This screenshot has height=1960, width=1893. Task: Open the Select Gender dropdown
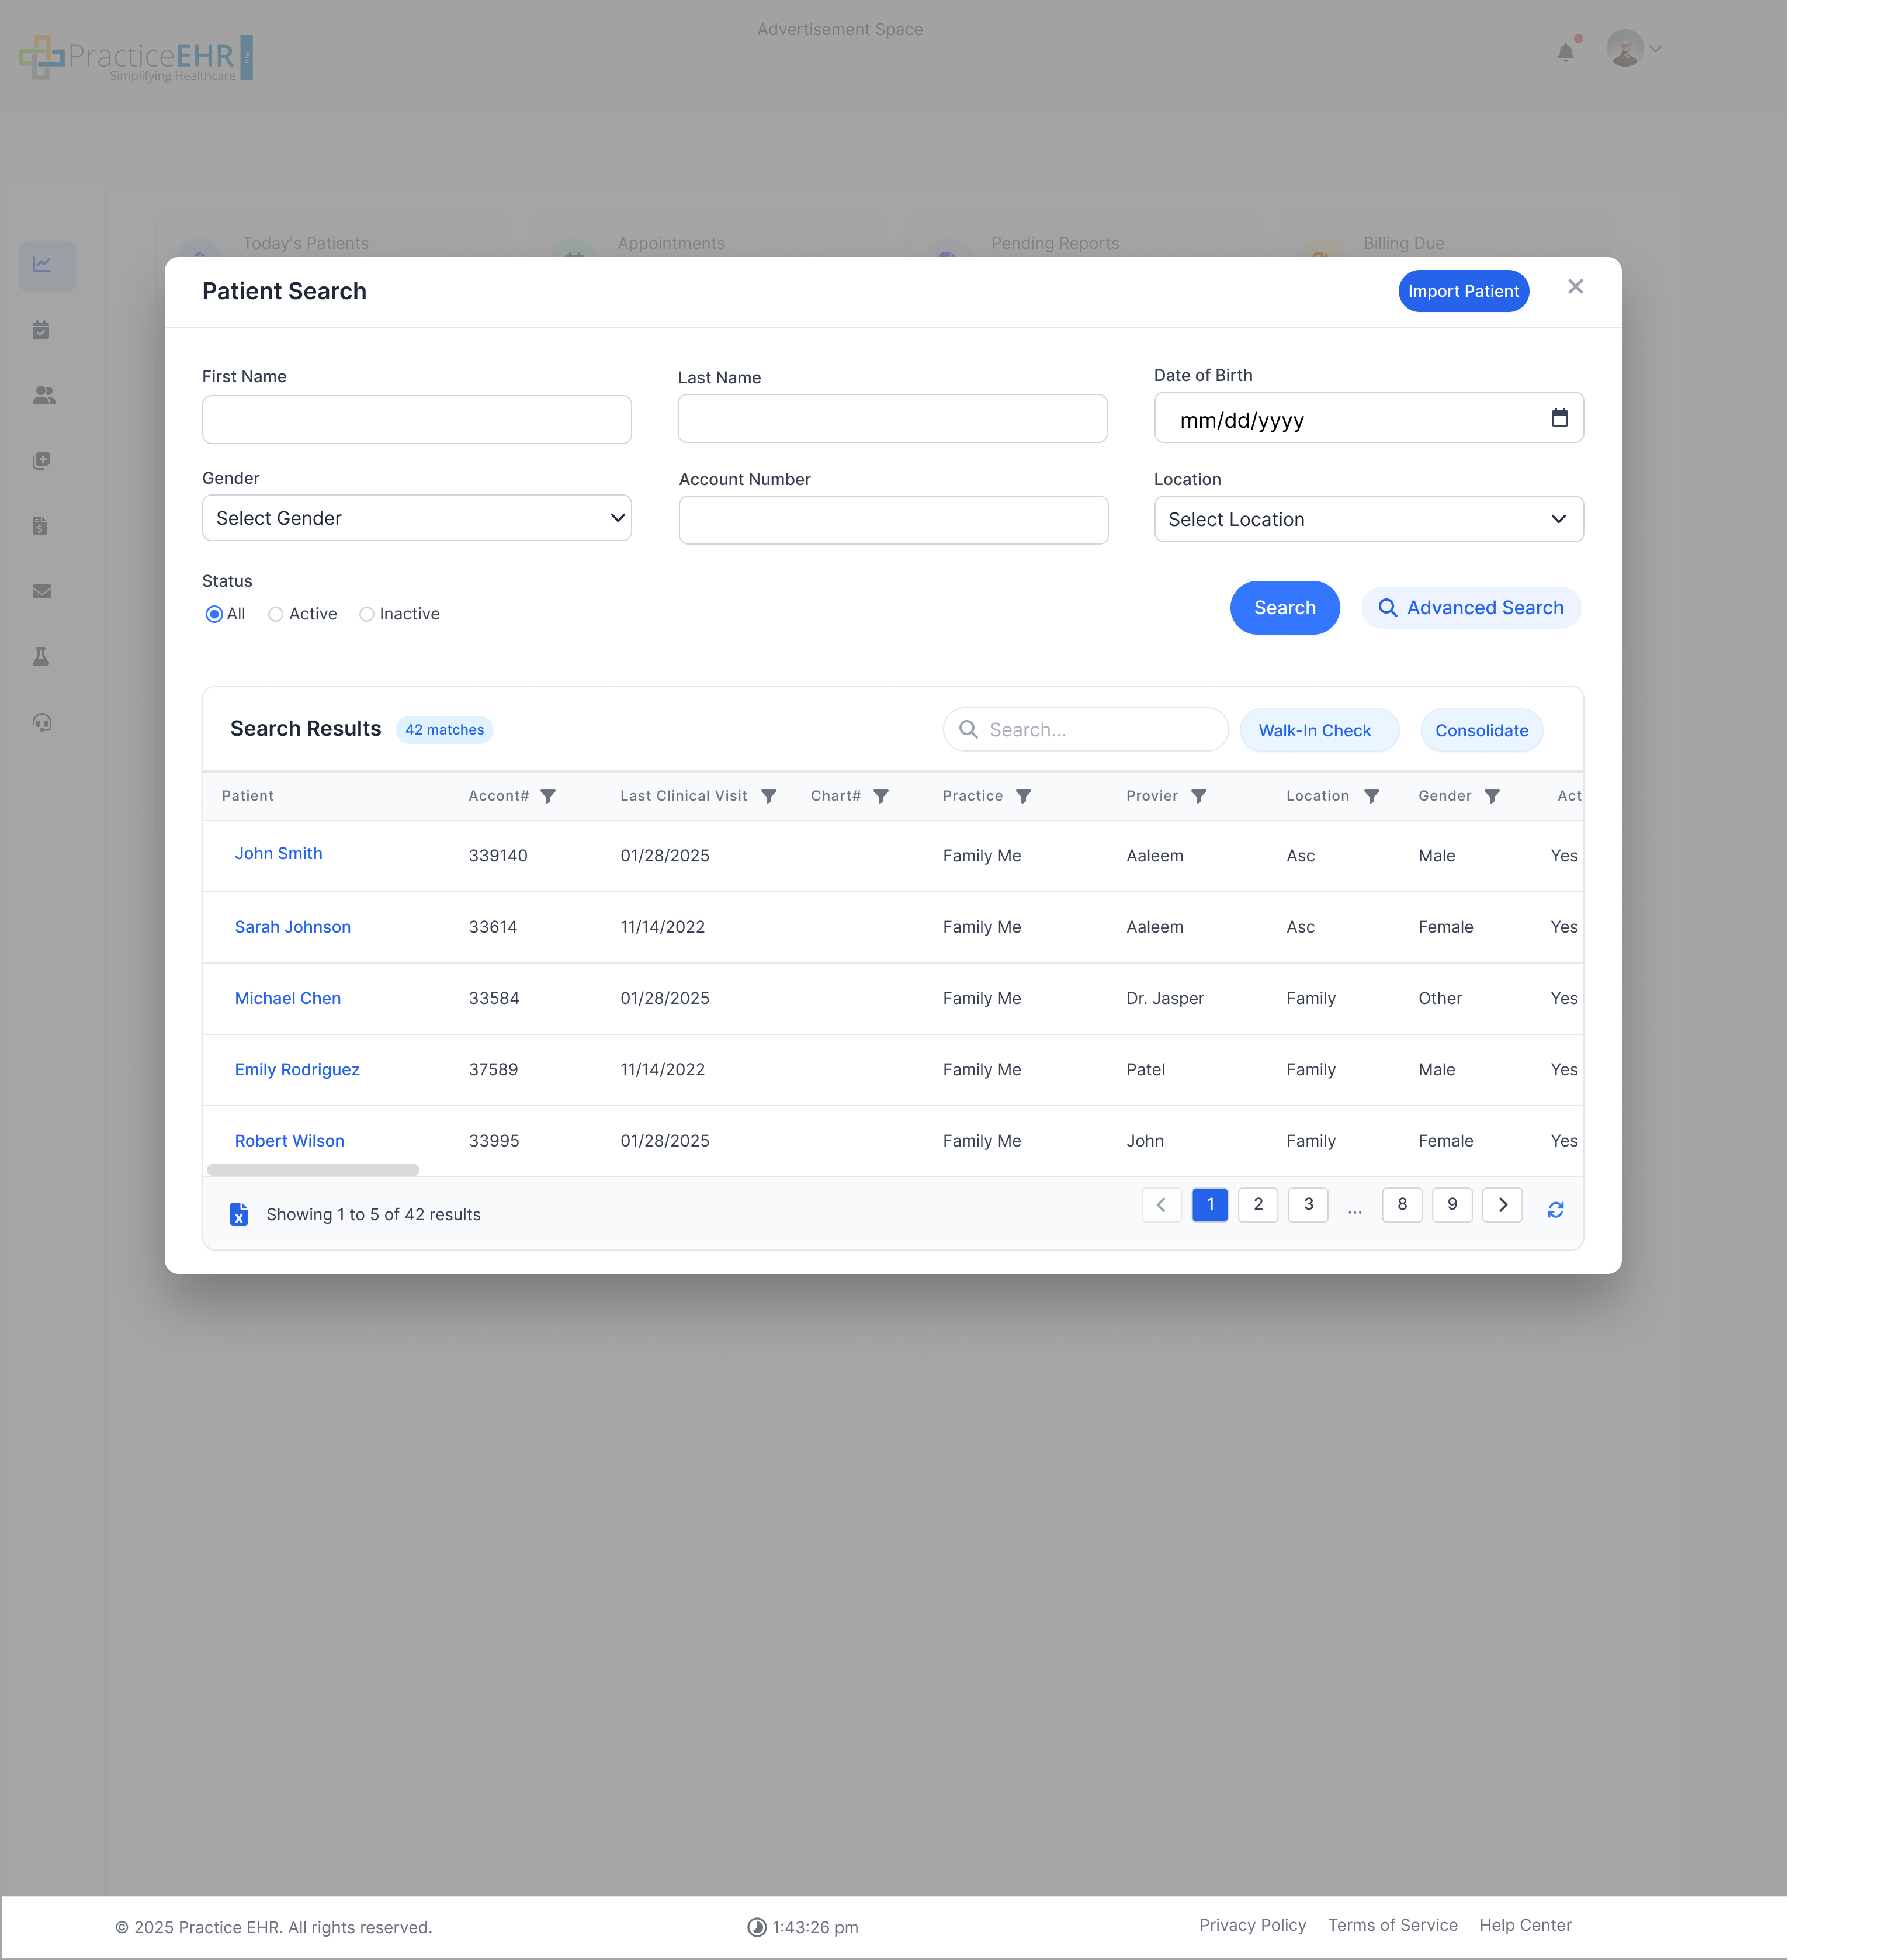[416, 518]
